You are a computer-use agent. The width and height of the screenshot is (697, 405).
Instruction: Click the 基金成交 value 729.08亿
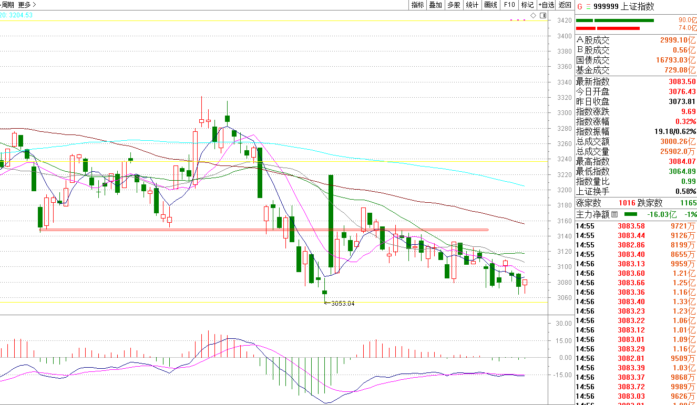[x=680, y=70]
